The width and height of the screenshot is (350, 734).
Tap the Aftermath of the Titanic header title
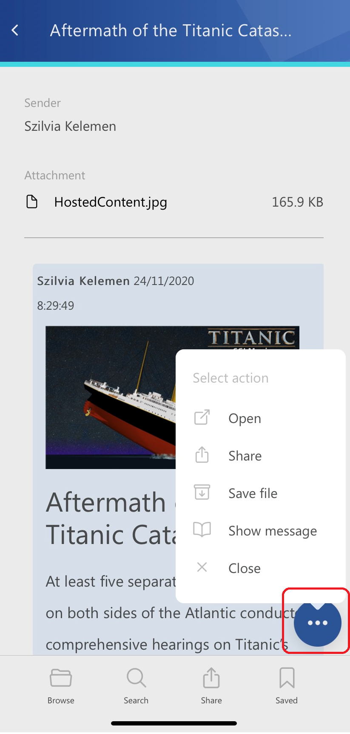click(171, 31)
